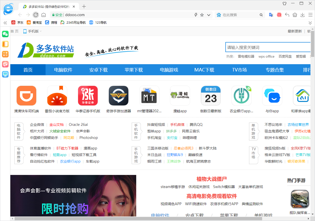Select the MAC下载 navigation tab

click(x=204, y=70)
